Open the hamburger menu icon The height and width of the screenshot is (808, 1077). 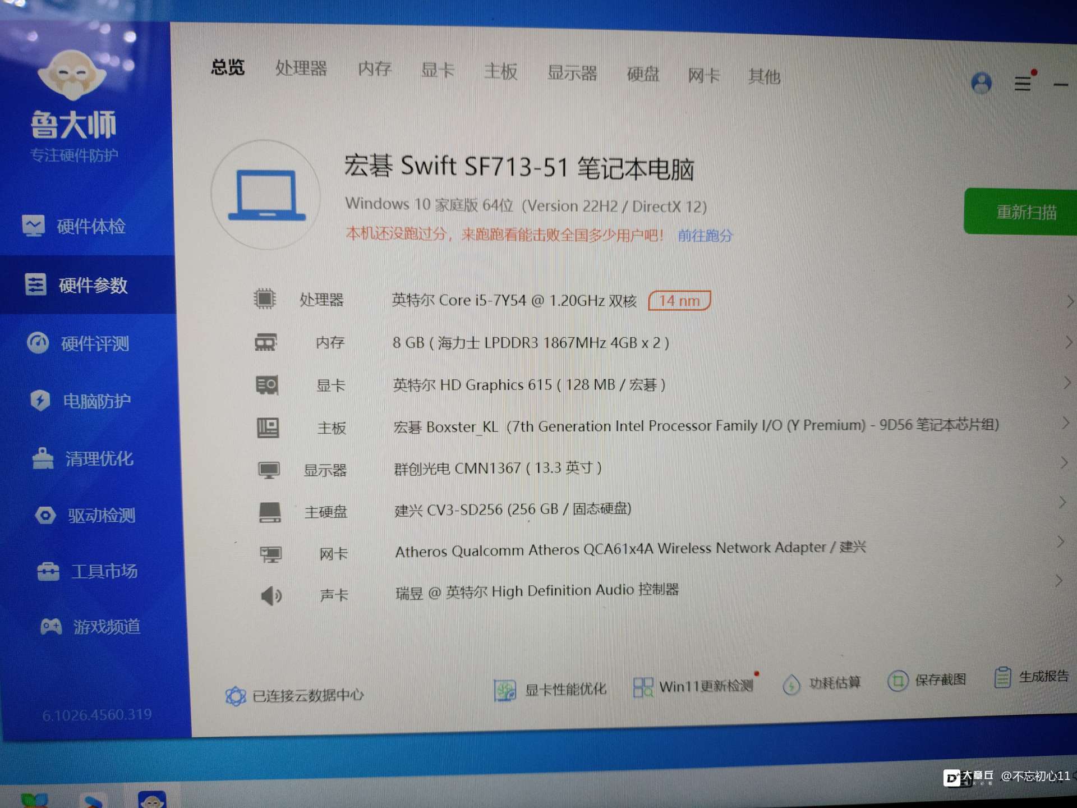[x=1023, y=84]
